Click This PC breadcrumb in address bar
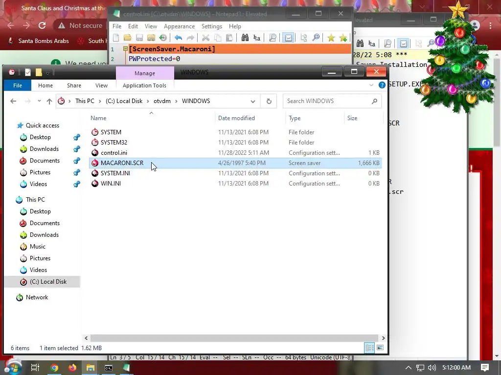This screenshot has height=375, width=501. 85,101
